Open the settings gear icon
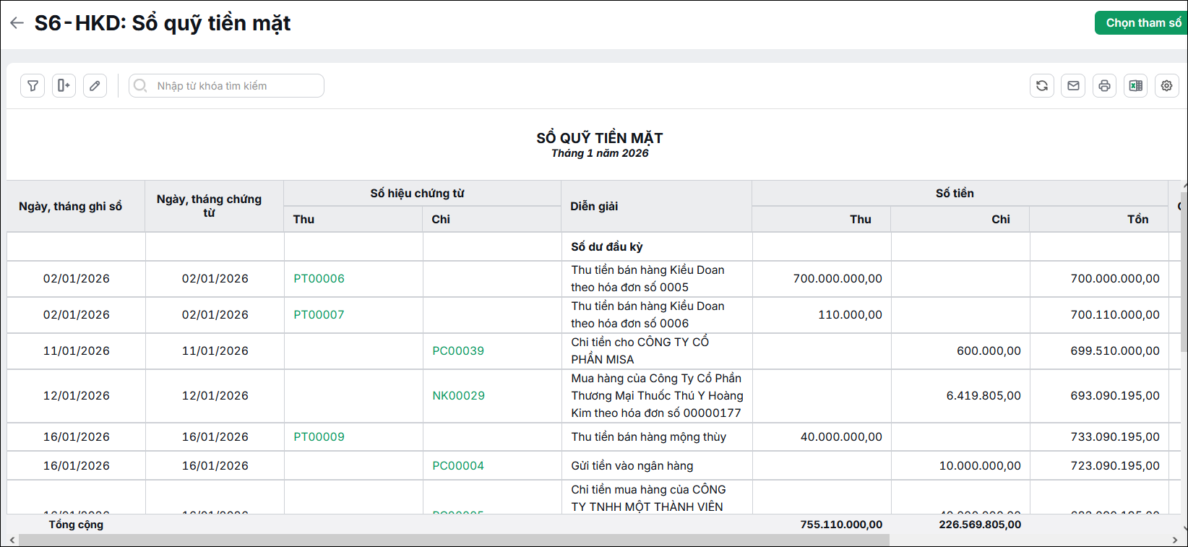Screen dimensions: 1188x547 tap(1166, 85)
